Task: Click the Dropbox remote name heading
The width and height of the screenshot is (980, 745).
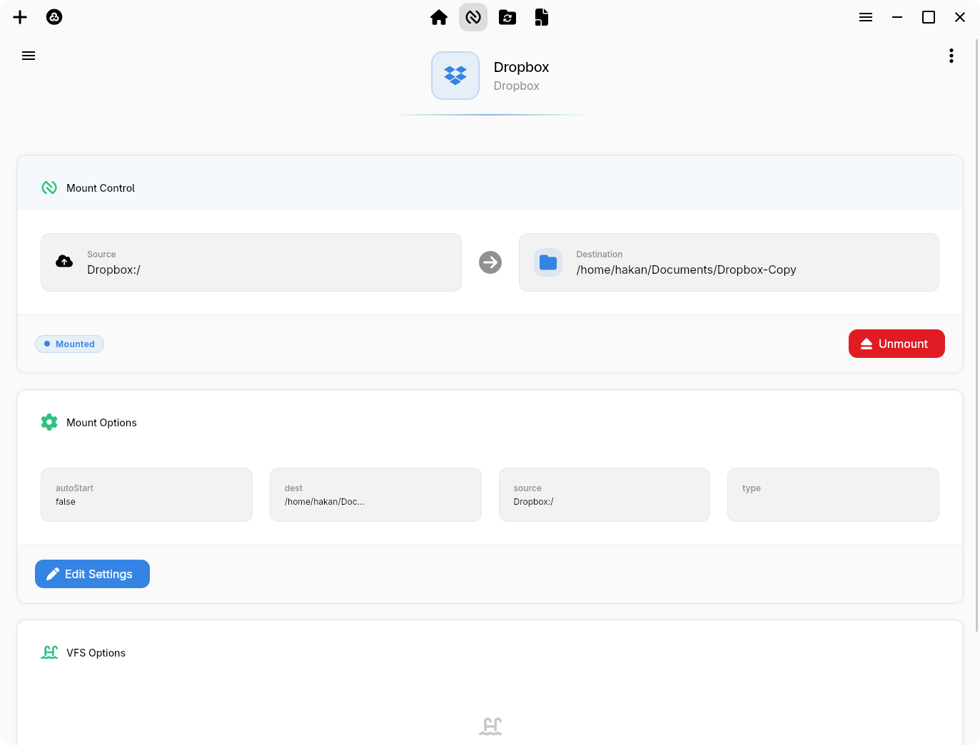Action: pyautogui.click(x=521, y=67)
